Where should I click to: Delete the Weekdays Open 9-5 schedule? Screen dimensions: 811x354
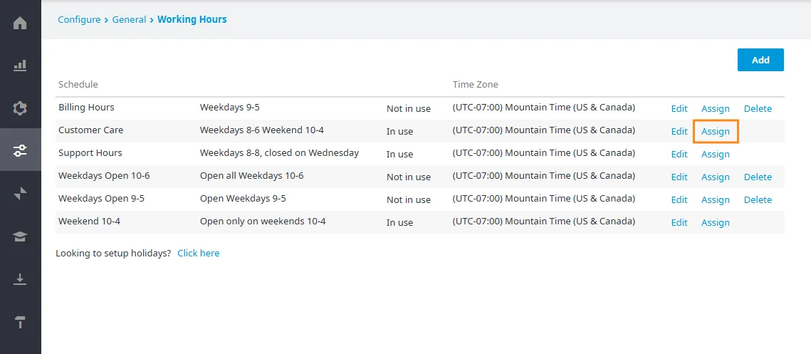[758, 199]
